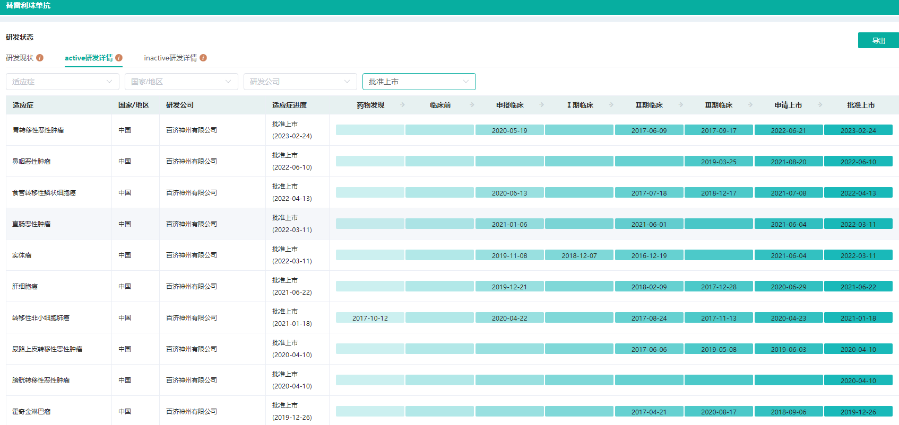The image size is (899, 425).
Task: Click arrow icon after 临床前 column header
Action: [472, 105]
